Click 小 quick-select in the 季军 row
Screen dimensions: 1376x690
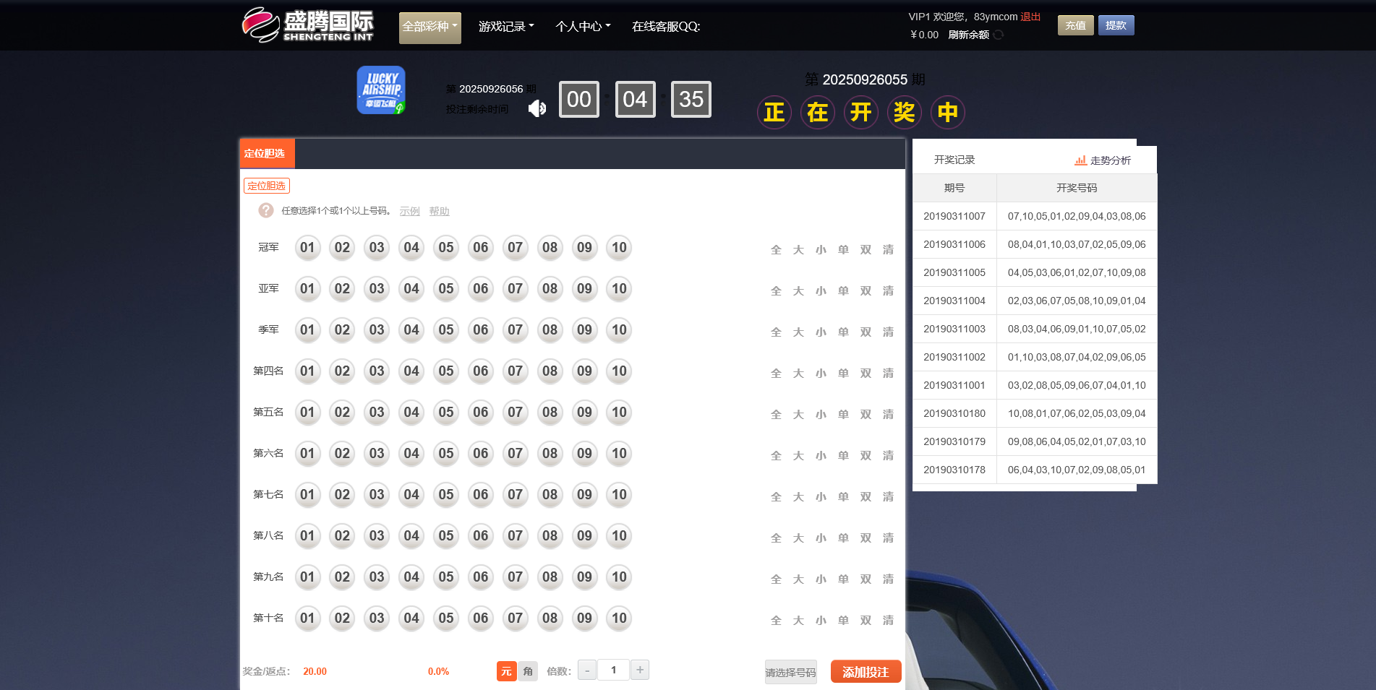pyautogui.click(x=821, y=332)
